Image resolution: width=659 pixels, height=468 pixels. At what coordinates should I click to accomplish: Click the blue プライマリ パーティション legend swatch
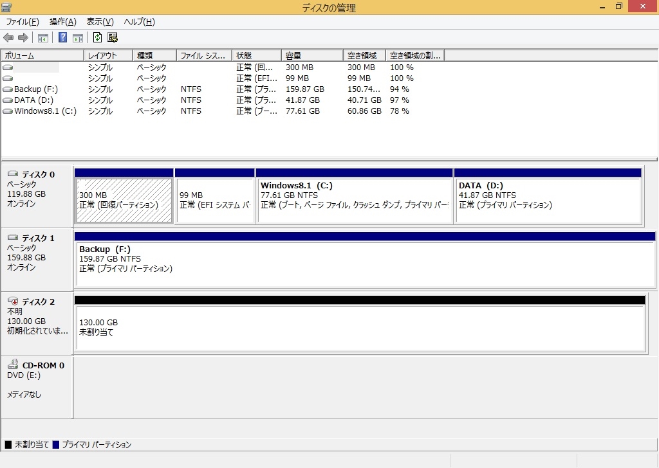point(56,444)
